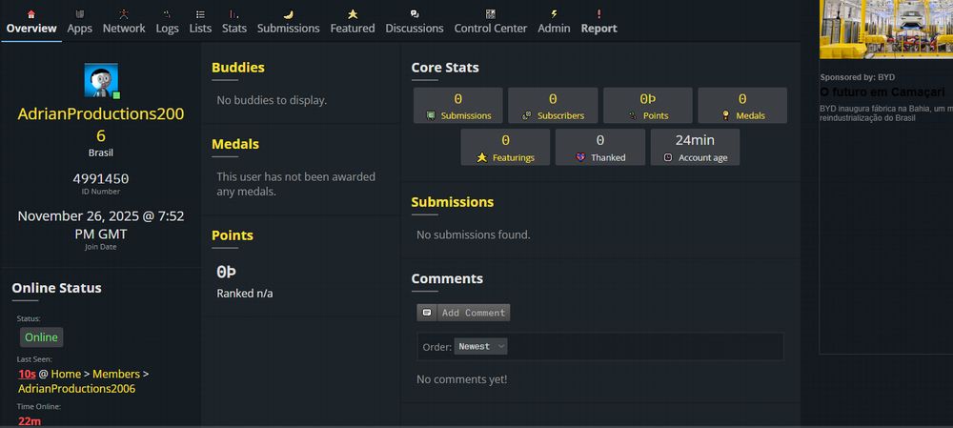This screenshot has width=953, height=428.
Task: Click the Discussions speech bubble icon
Action: tap(415, 14)
